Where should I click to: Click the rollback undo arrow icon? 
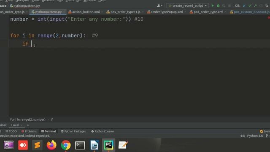pos(267,5)
